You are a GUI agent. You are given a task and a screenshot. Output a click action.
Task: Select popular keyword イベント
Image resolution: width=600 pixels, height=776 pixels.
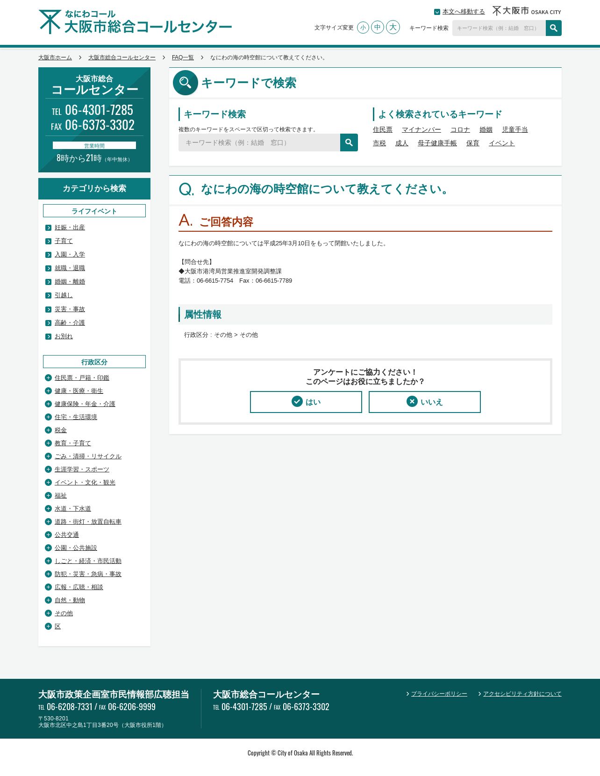[502, 143]
